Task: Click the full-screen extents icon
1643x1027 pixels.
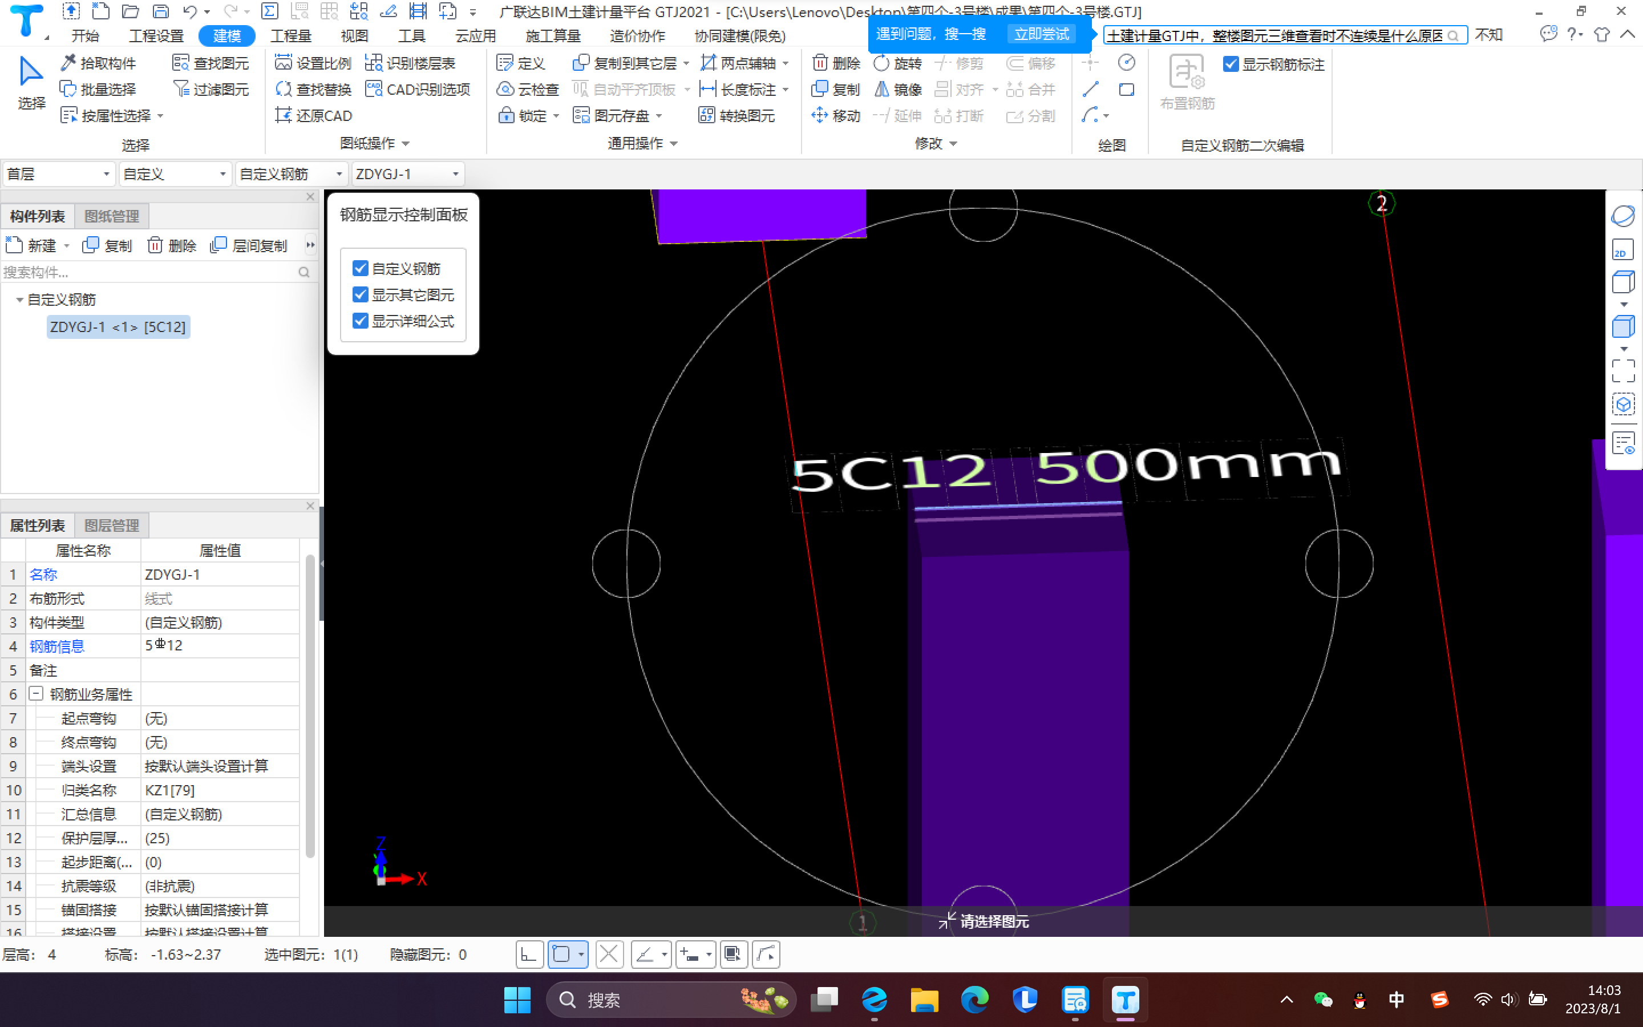Action: click(x=1622, y=371)
